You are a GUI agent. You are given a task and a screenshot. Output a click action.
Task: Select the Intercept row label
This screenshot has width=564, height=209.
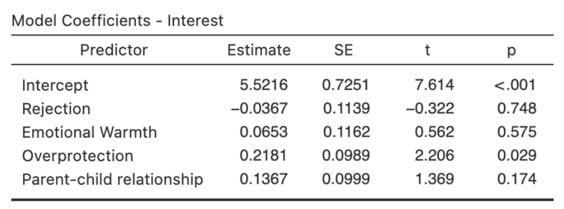pos(55,86)
